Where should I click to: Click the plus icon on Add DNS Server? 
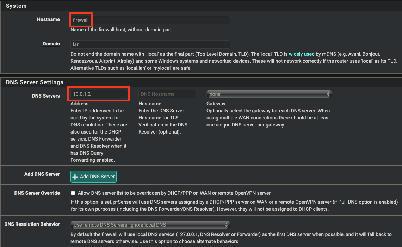click(75, 177)
